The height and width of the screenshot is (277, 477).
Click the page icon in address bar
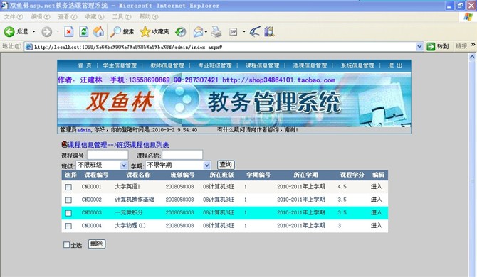coord(29,47)
